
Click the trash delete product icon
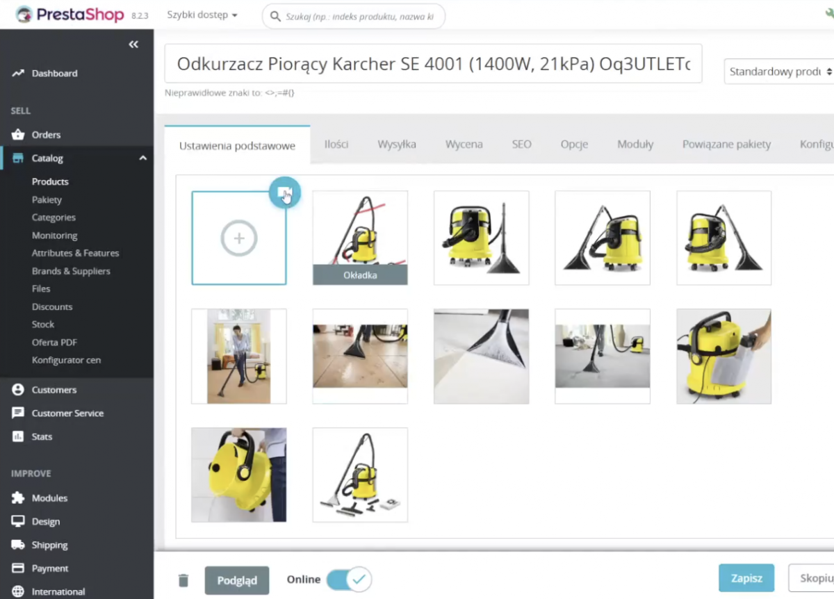point(183,580)
